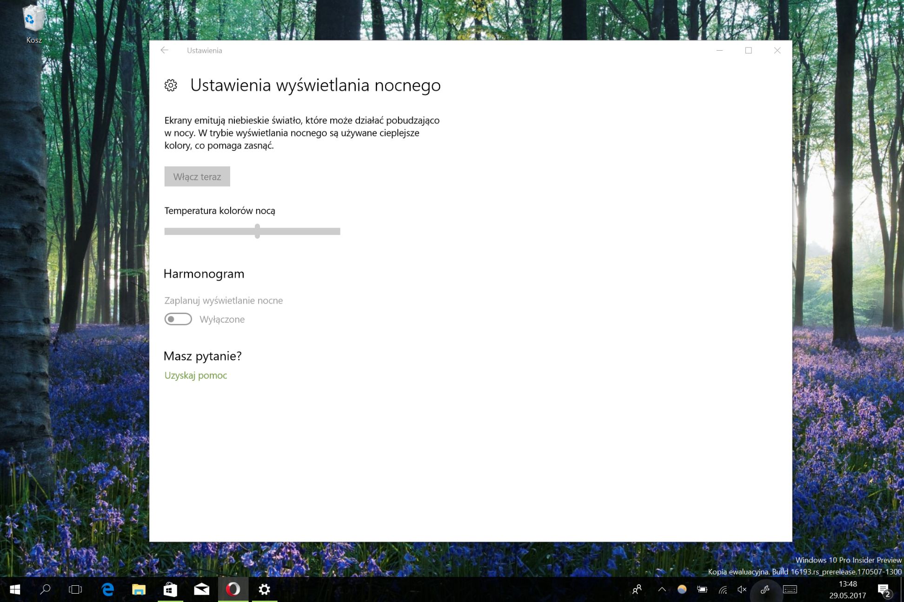The height and width of the screenshot is (602, 904).
Task: Open the taskbar clock and date
Action: click(847, 589)
